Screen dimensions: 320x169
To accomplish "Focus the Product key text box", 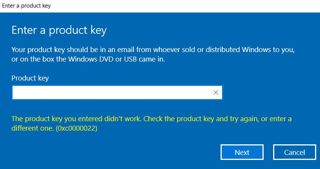I will click(110, 92).
